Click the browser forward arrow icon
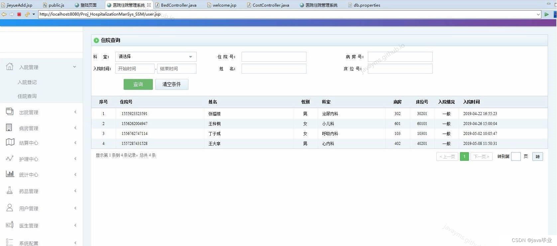557x246 pixels. 12,14
